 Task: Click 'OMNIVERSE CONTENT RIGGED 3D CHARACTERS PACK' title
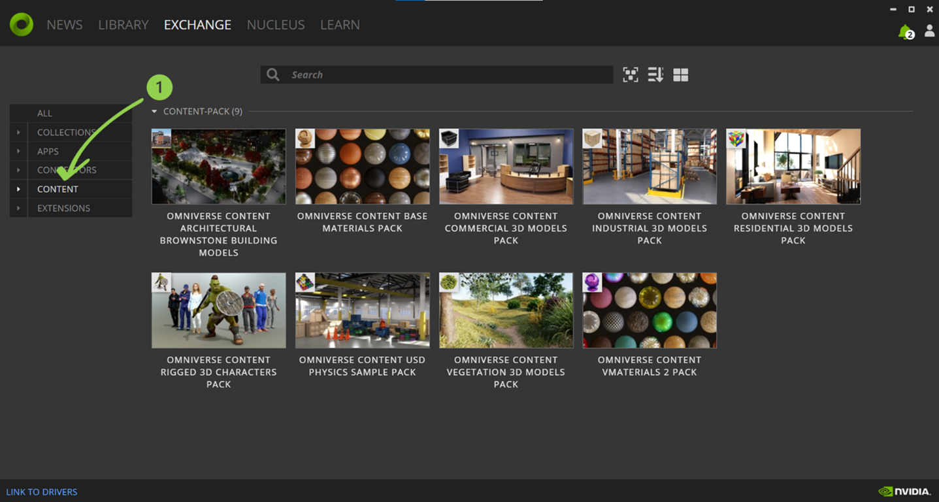tap(218, 372)
